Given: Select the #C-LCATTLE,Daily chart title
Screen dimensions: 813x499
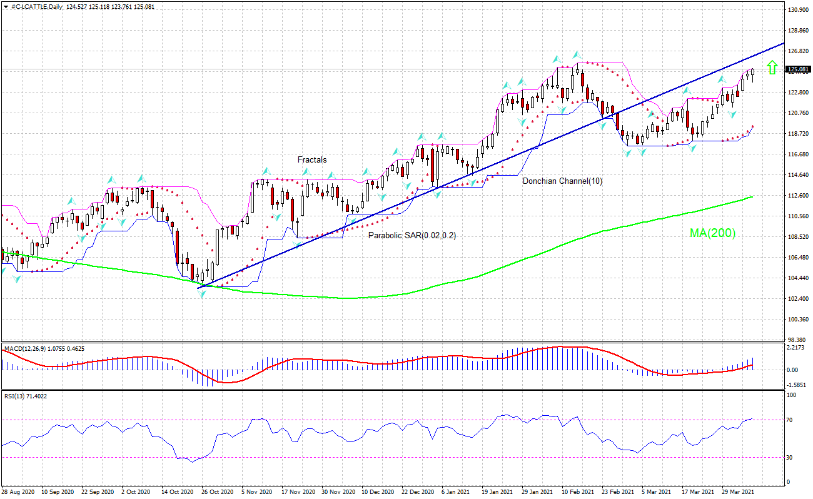Looking at the screenshot, I should tap(32, 6).
